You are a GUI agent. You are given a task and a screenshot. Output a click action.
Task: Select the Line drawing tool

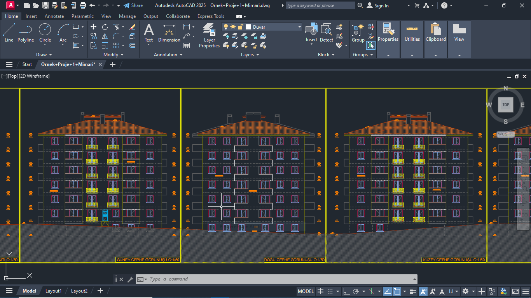pos(9,32)
